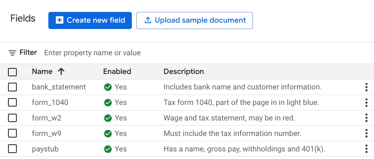The width and height of the screenshot is (374, 159).
Task: Click Upload sample document button
Action: click(195, 20)
